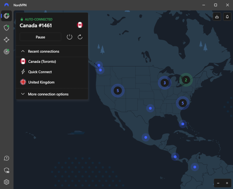Screen dimensions: 233x189
Task: Click the NordVPN logo in title bar
Action: 6,5
